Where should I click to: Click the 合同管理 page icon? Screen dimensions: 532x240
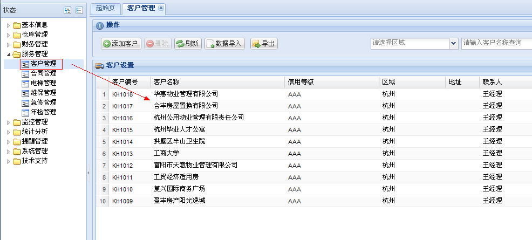point(25,73)
